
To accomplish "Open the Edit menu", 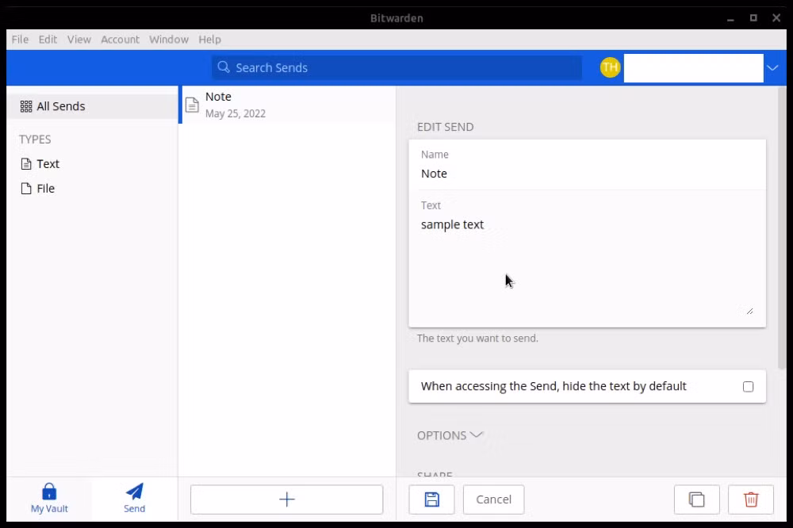I will pyautogui.click(x=48, y=40).
